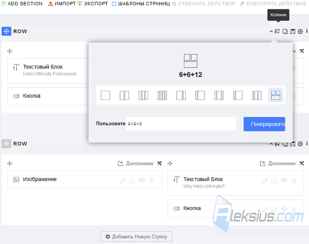This screenshot has width=309, height=244.
Task: Click Добавить Новую Строку button
Action: (136, 237)
